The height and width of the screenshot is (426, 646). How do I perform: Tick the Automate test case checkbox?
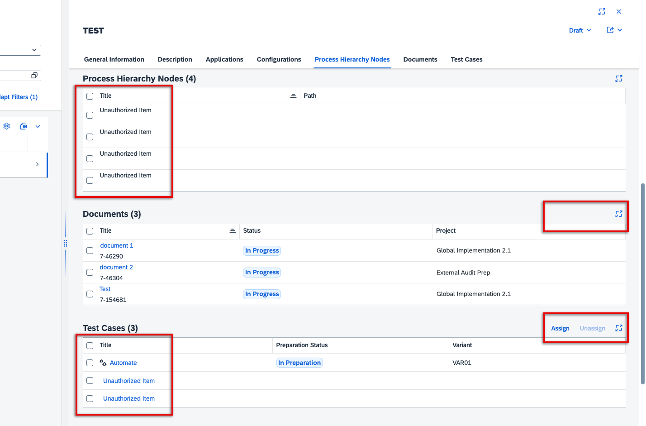point(90,363)
